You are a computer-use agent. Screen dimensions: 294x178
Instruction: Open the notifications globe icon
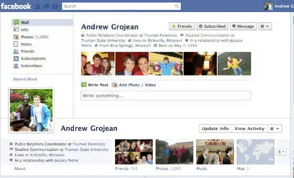55,6
